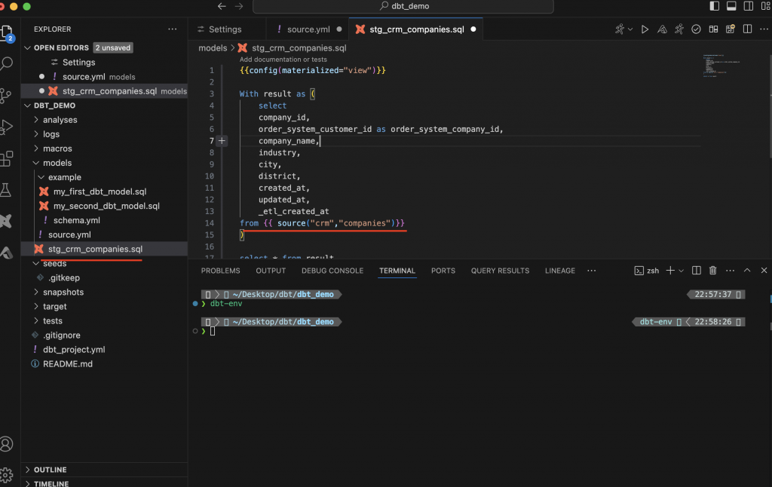Open my_first_dbt_model.sql in the explorer
772x487 pixels.
(x=100, y=191)
